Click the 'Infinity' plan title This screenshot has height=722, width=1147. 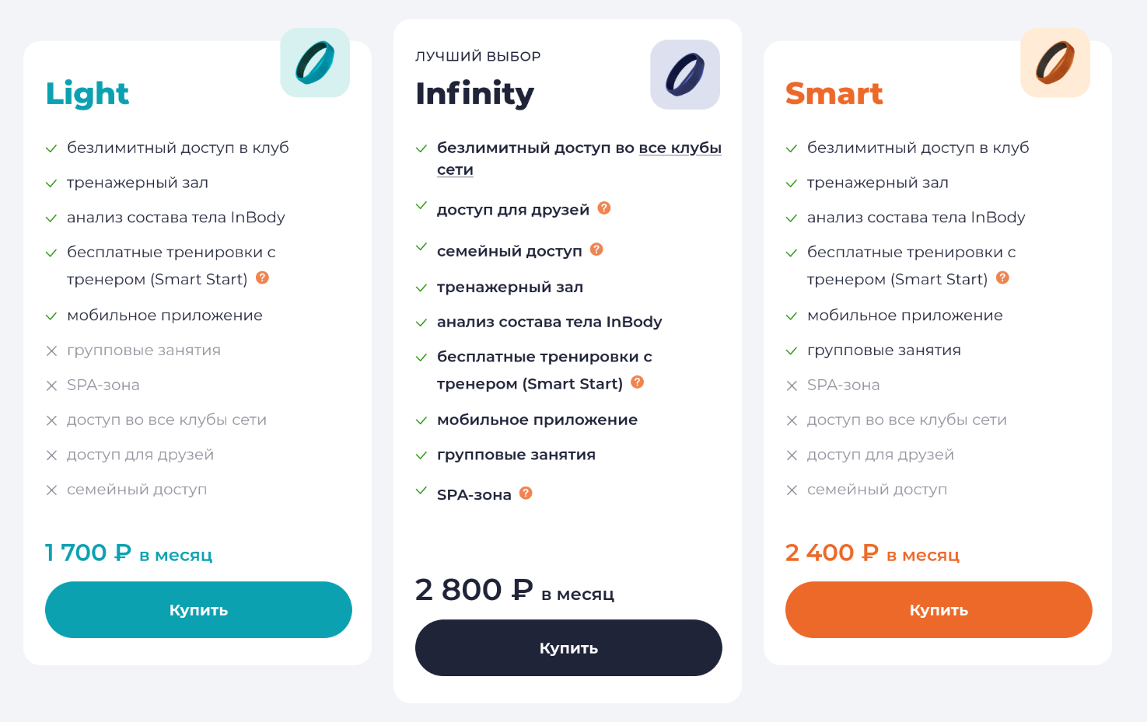point(475,94)
